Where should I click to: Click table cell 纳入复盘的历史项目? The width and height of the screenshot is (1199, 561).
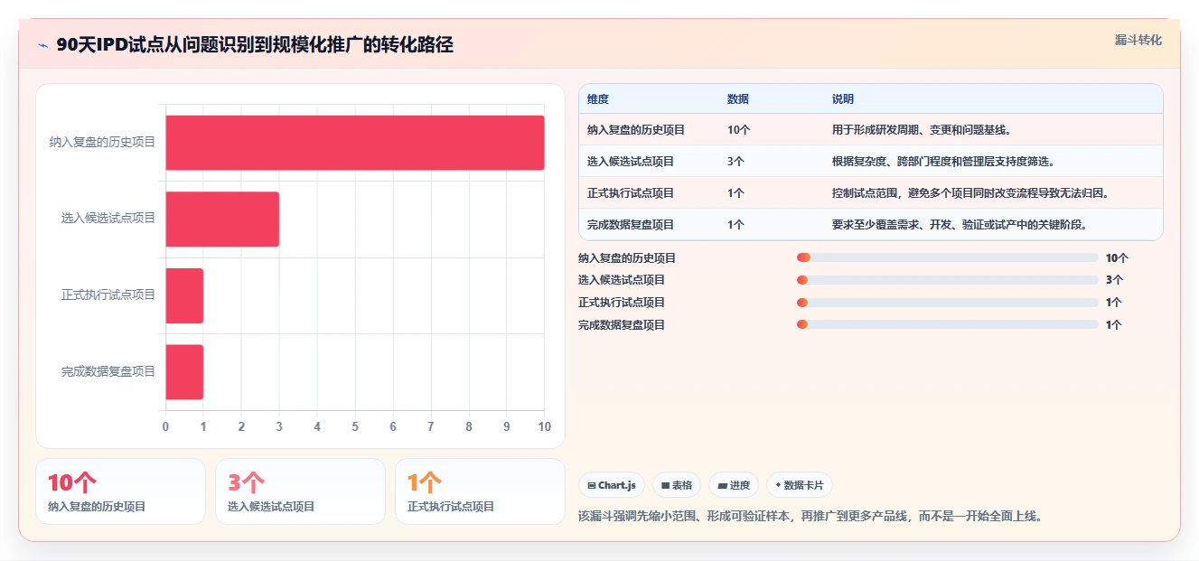[636, 130]
